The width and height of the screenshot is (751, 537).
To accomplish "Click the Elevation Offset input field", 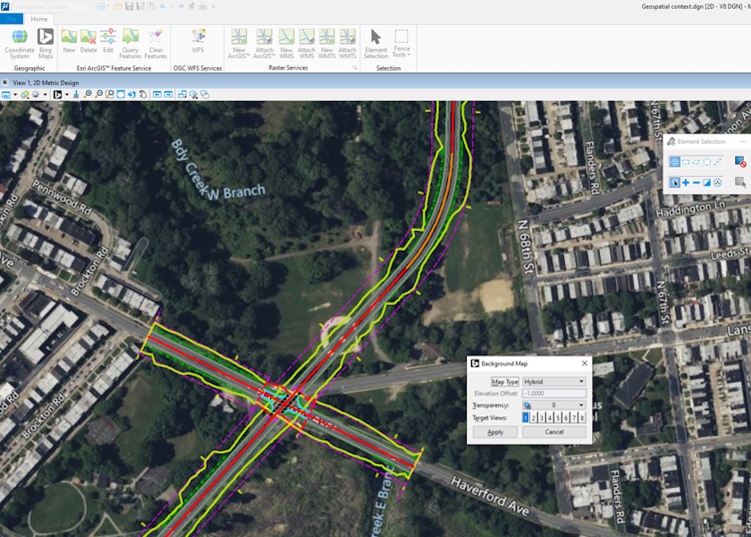I will pyautogui.click(x=553, y=394).
